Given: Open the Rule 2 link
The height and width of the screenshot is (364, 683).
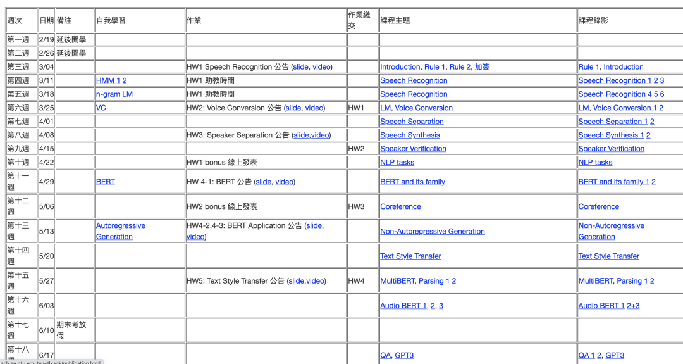Looking at the screenshot, I should coord(460,66).
